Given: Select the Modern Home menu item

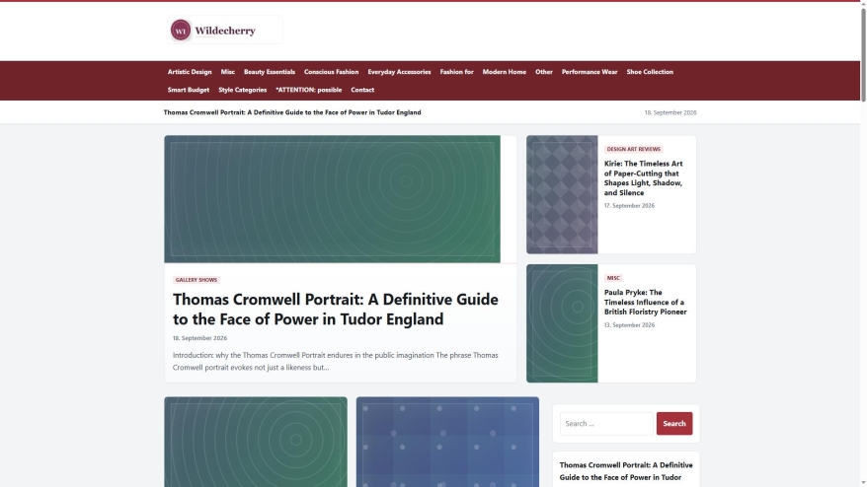Looking at the screenshot, I should (505, 72).
